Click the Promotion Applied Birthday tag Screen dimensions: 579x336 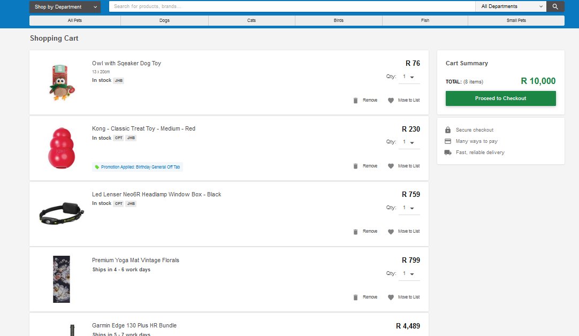[138, 167]
